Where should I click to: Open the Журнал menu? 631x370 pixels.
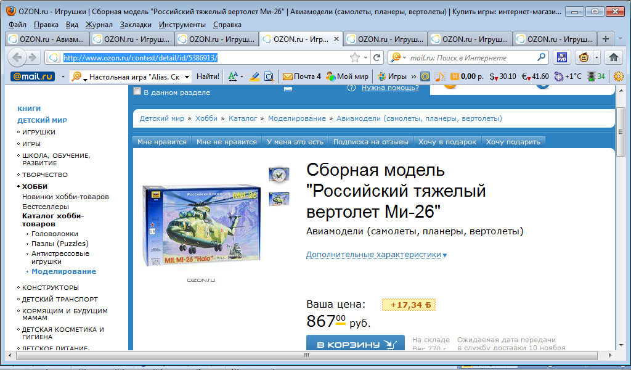pos(99,25)
